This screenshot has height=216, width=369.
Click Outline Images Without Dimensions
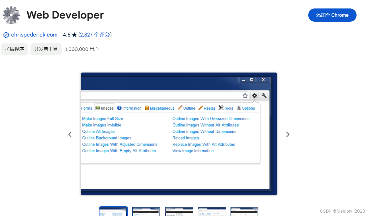(x=204, y=132)
